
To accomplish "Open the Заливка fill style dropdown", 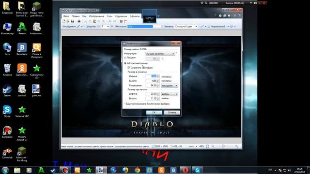I will (x=186, y=27).
